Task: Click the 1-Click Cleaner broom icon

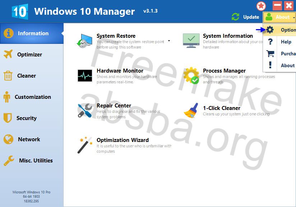Action: (191, 110)
